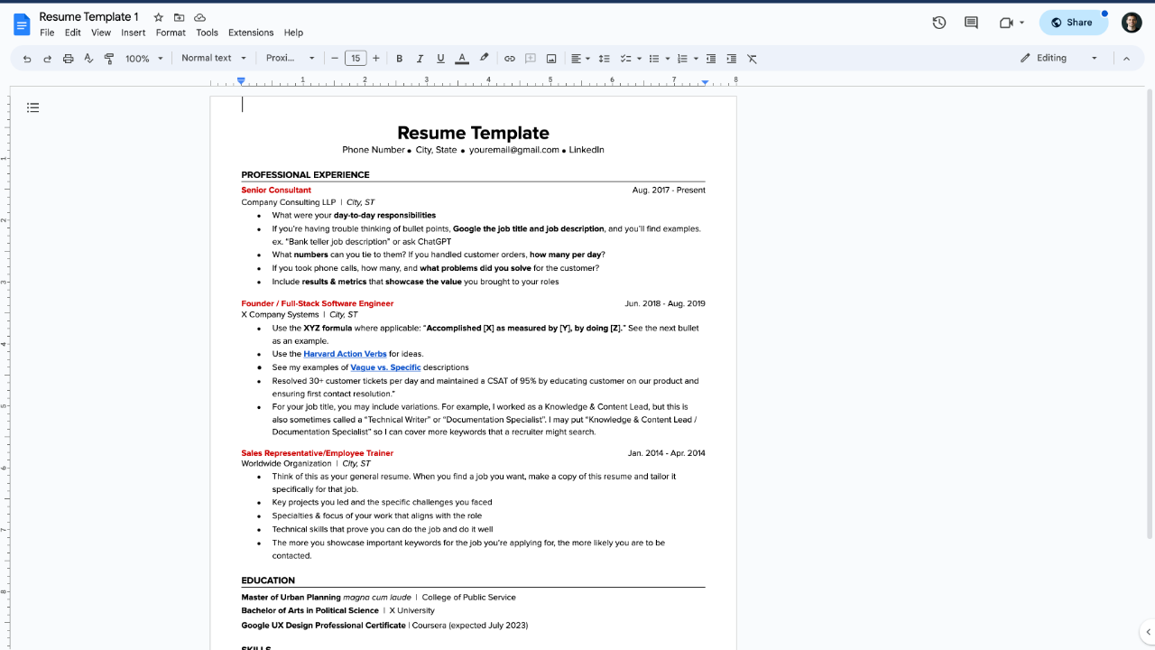
Task: Open the comments panel icon
Action: (970, 23)
